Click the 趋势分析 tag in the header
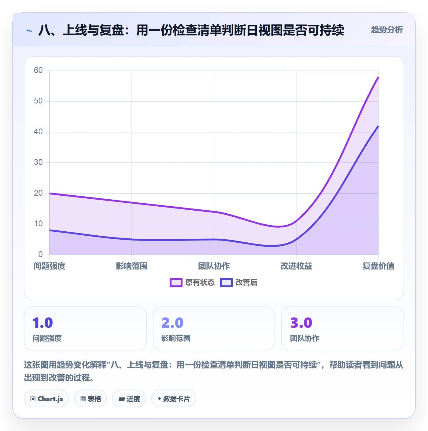428x431 pixels. pos(387,30)
